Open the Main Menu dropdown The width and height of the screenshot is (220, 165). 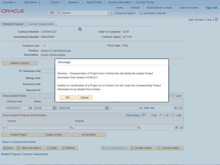[x=32, y=2]
